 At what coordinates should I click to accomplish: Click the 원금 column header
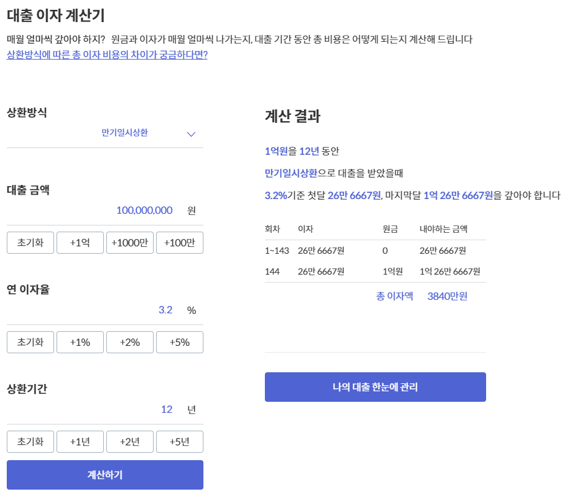click(390, 229)
